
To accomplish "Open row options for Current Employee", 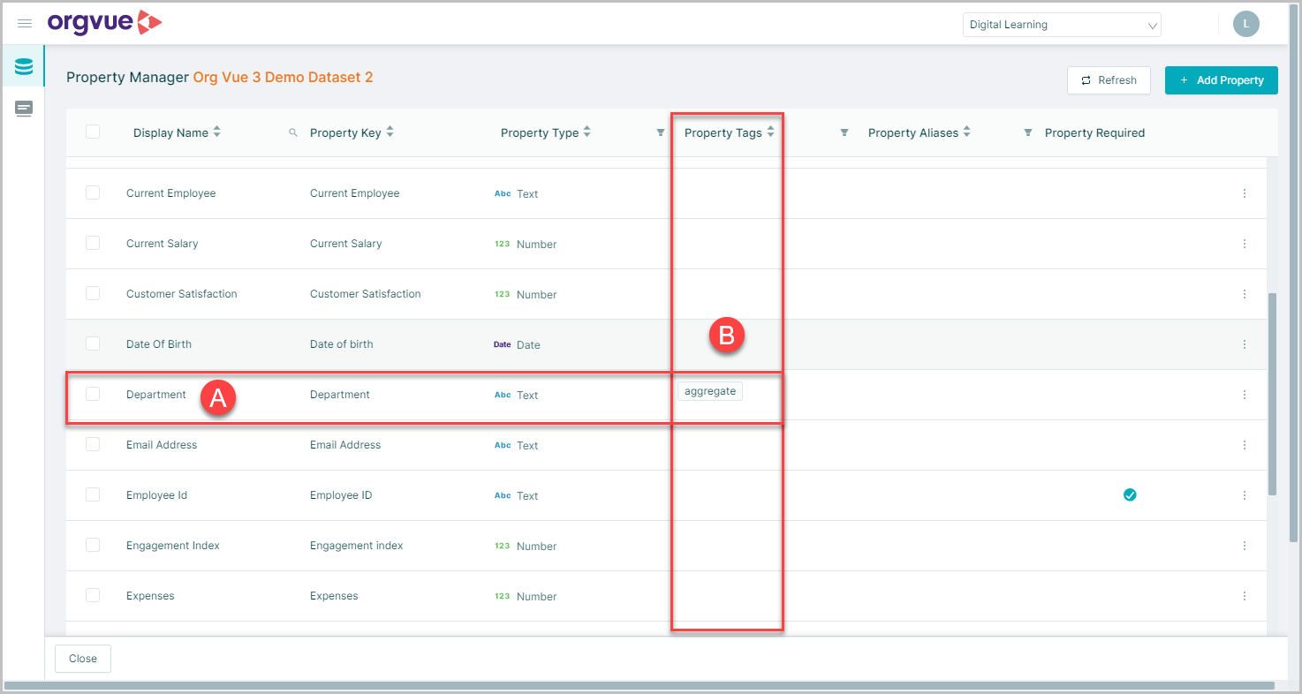I will [1245, 193].
